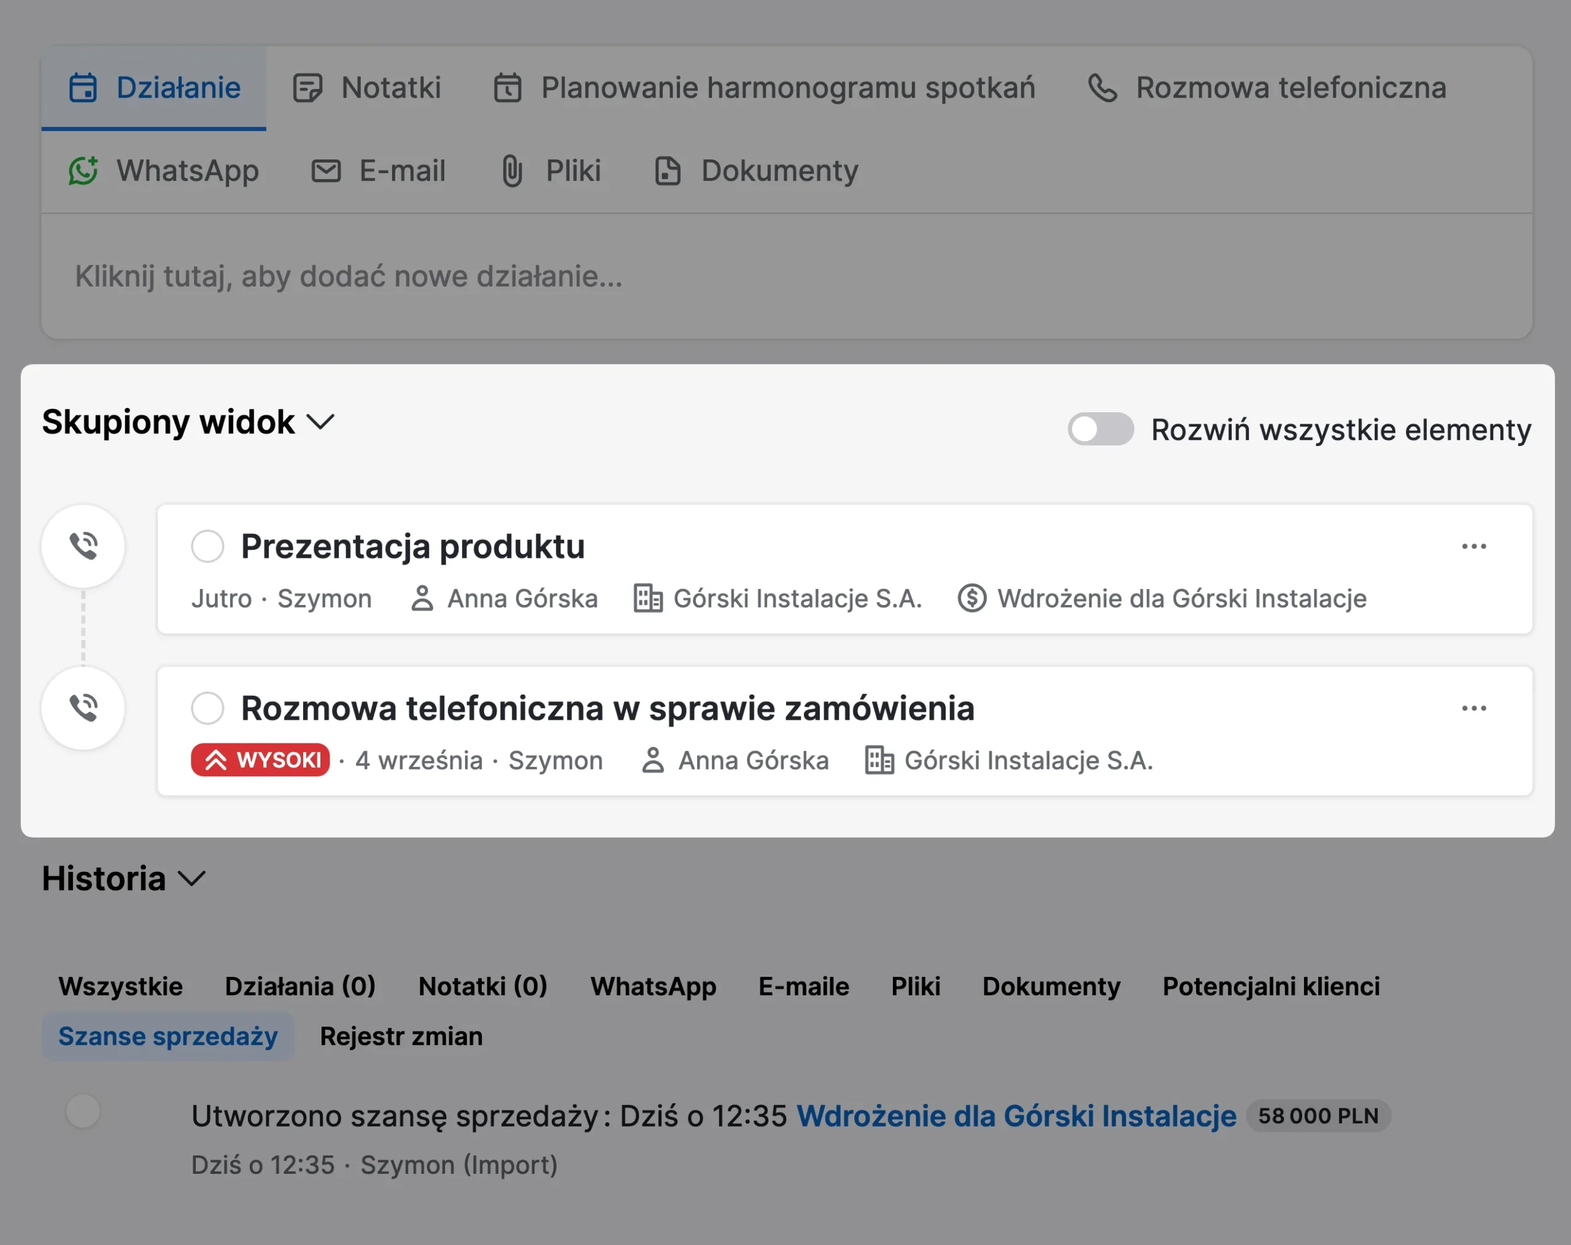Toggle Rozwiń wszystkie elementy switch
The image size is (1571, 1245).
coord(1100,428)
